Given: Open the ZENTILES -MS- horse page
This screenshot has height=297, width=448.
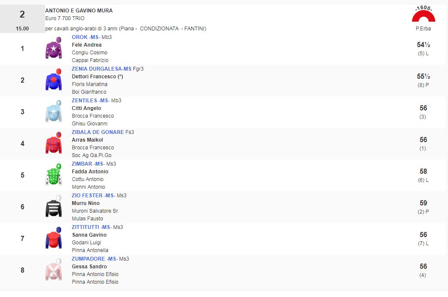Looking at the screenshot, I should 90,101.
